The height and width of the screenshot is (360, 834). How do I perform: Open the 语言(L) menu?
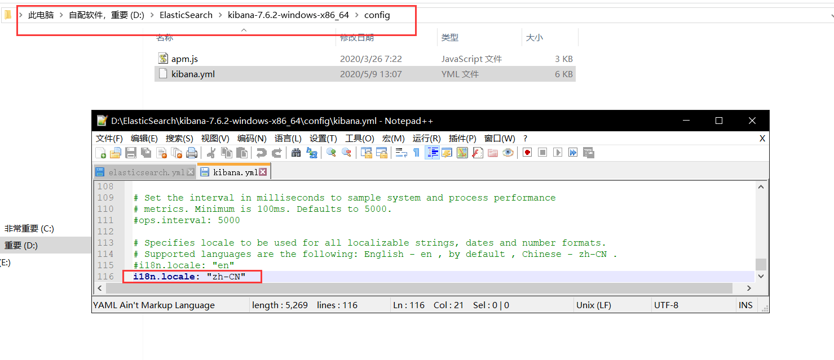click(288, 138)
